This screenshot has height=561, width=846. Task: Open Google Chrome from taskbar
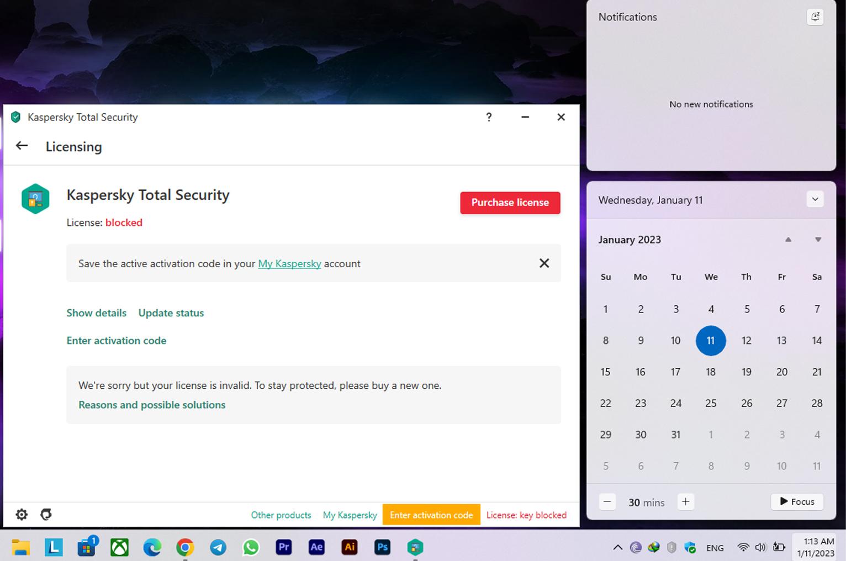[185, 547]
